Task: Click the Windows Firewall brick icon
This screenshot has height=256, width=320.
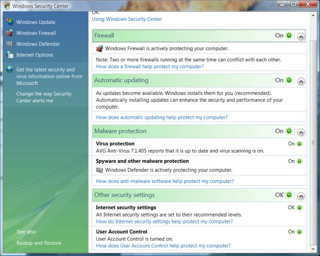Action: click(10, 33)
